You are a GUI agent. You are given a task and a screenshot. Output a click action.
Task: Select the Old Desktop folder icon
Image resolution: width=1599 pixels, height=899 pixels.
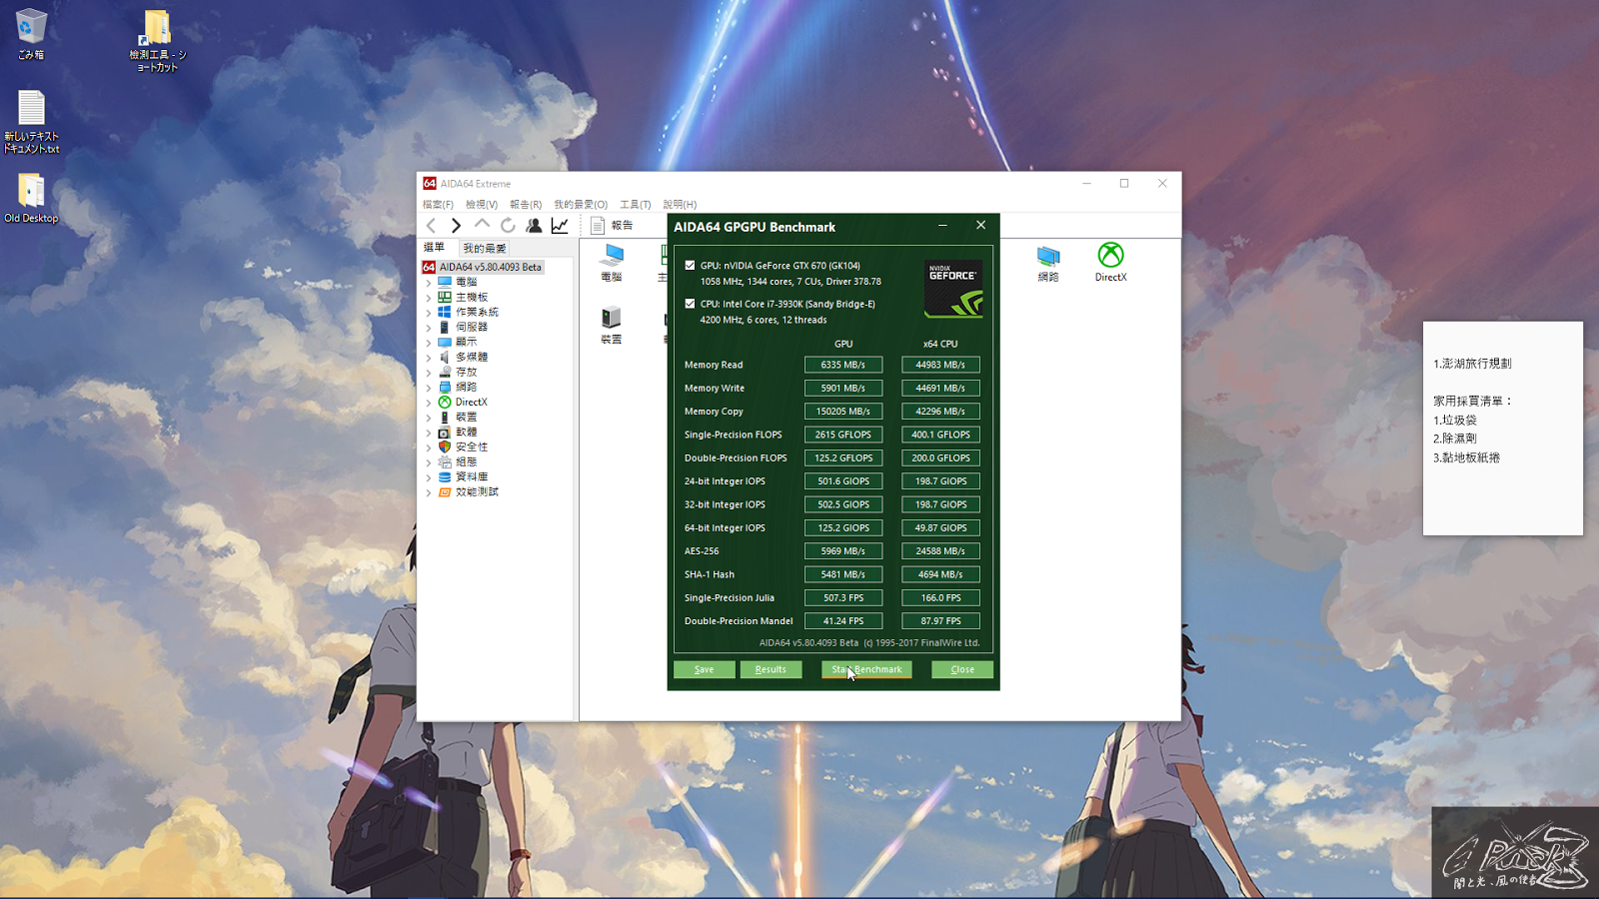31,198
